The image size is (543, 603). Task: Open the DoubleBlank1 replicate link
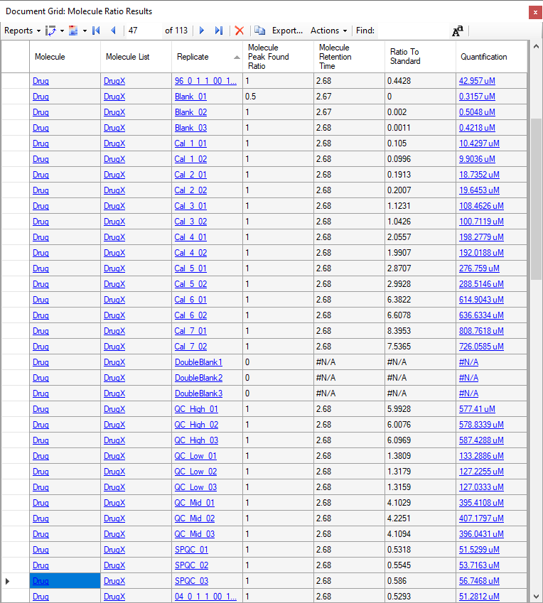click(x=198, y=362)
